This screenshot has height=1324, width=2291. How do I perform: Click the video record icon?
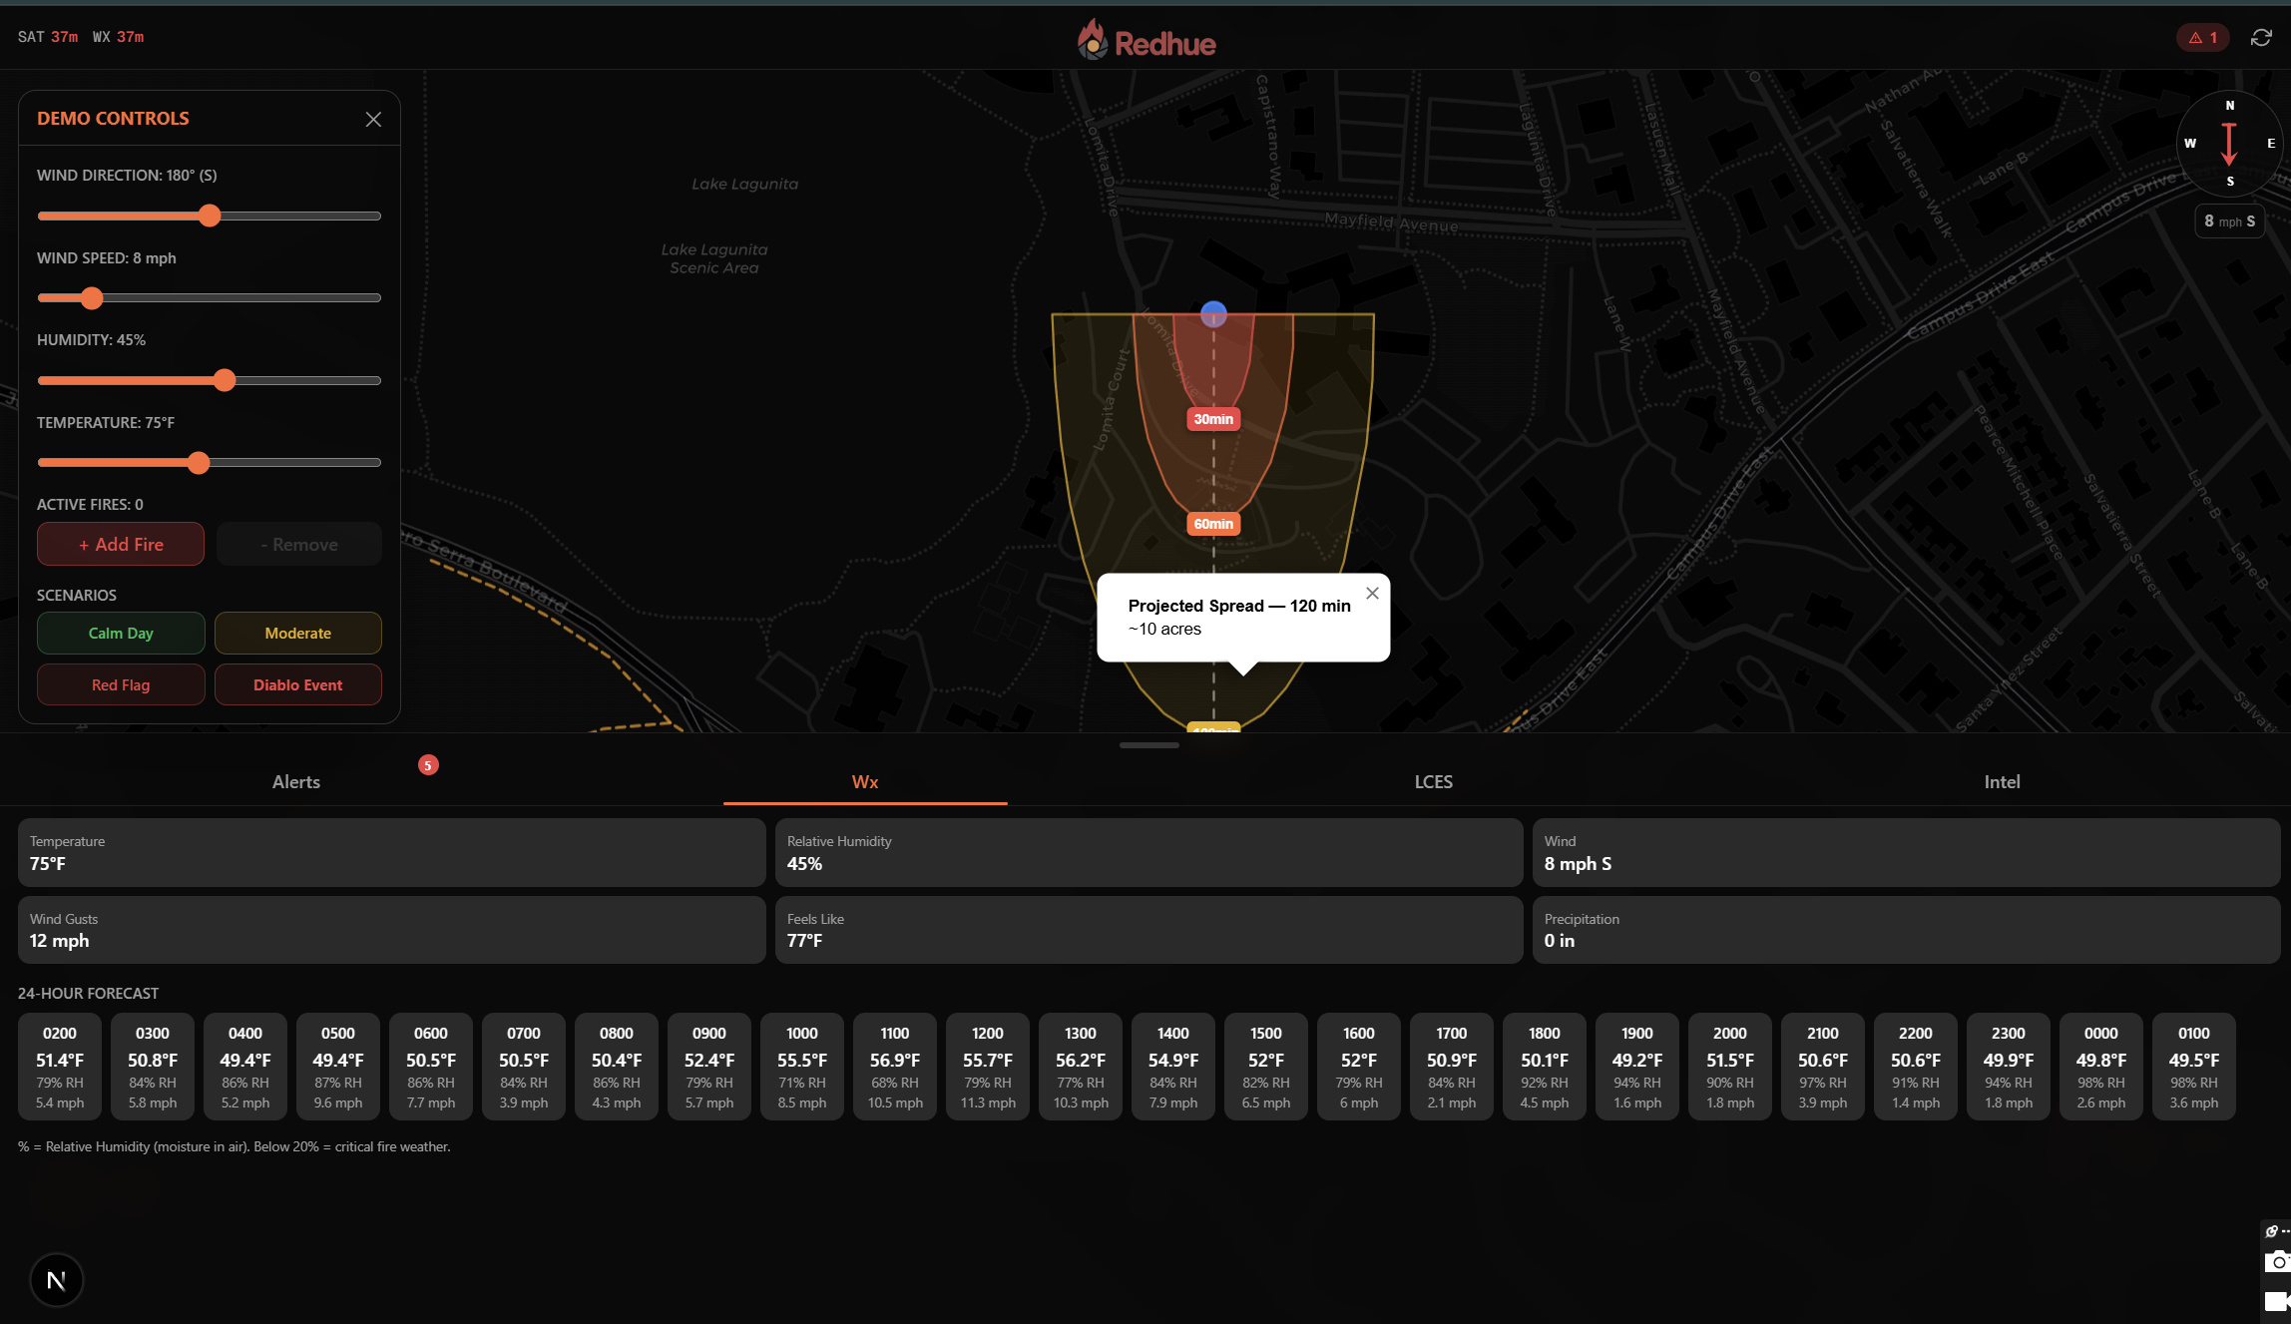[2277, 1301]
